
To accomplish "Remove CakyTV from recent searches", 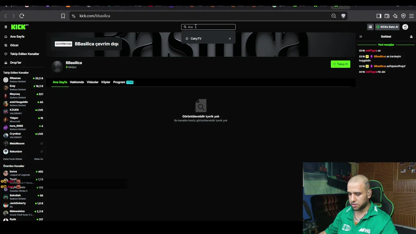I will coord(230,39).
